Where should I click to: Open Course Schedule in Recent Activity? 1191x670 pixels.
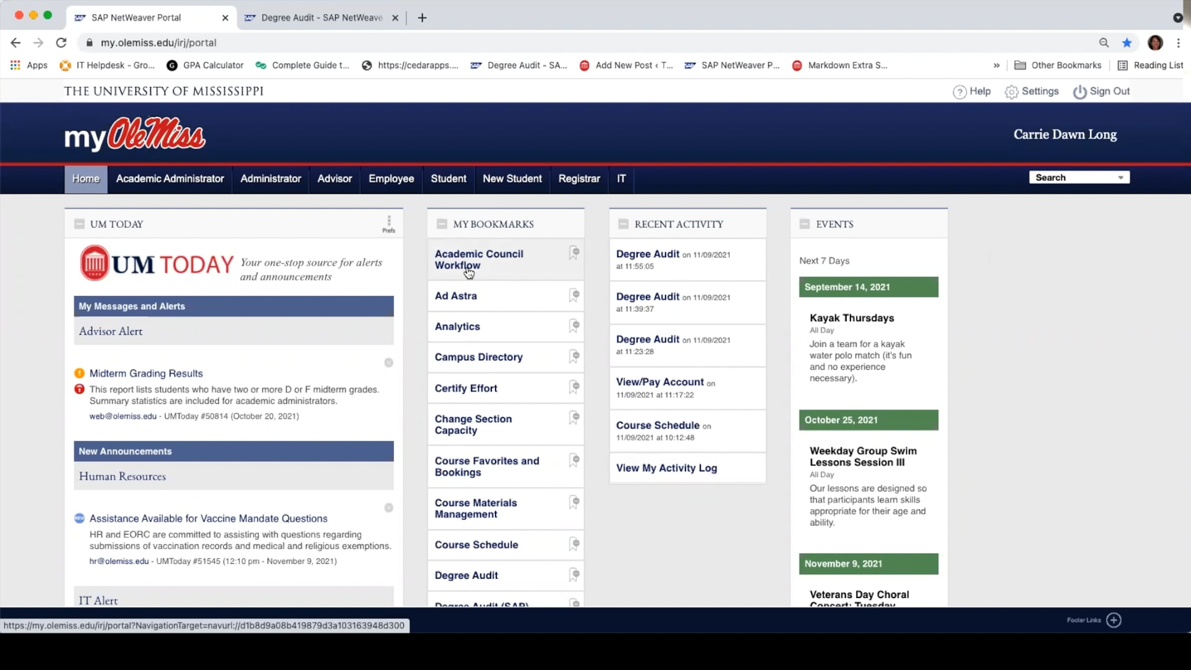[658, 425]
